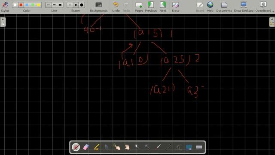
Task: Select the pointing finger interact tool
Action: click(117, 147)
